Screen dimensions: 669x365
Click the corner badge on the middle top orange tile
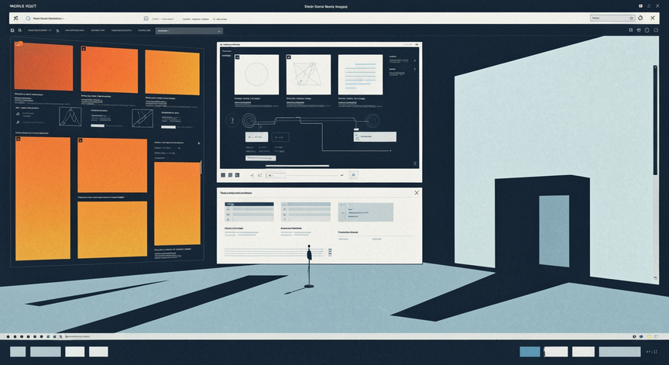coord(84,49)
